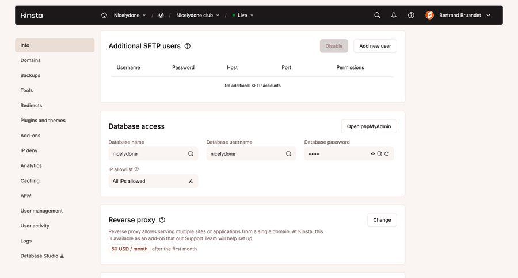Copy the Database password
This screenshot has width=518, height=278.
pyautogui.click(x=380, y=154)
